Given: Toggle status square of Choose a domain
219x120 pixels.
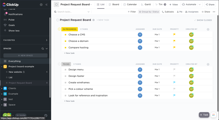Looking at the screenshot, I should pos(65,41).
